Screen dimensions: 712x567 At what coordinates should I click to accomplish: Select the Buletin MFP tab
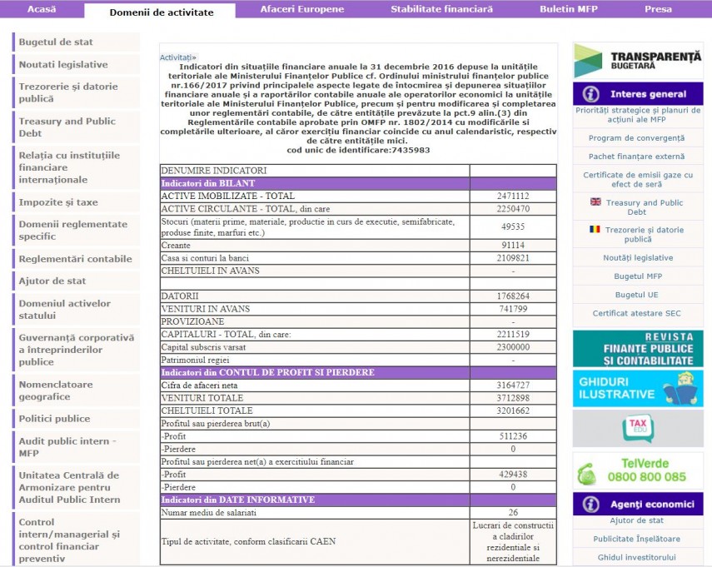click(568, 9)
